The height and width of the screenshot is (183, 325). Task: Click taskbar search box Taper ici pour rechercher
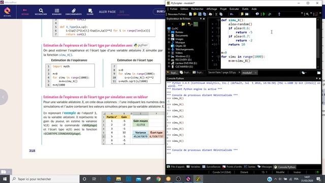point(45,179)
